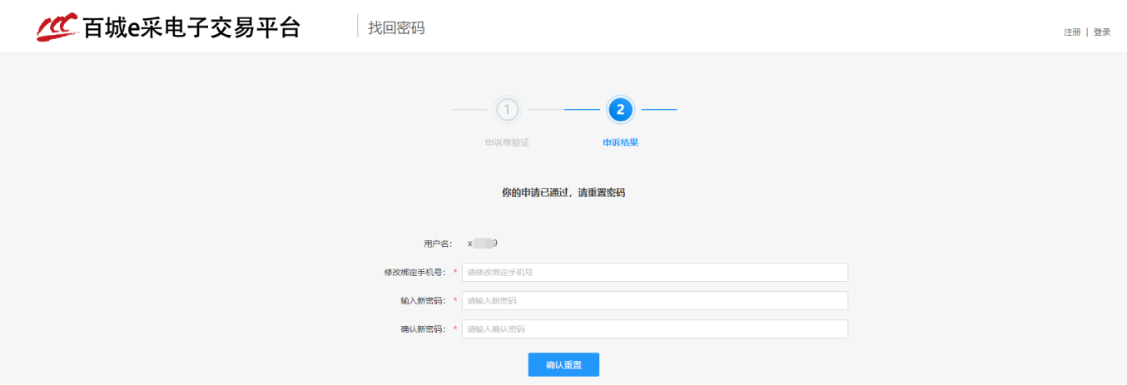
Task: Click the 用户名 label
Action: 438,244
